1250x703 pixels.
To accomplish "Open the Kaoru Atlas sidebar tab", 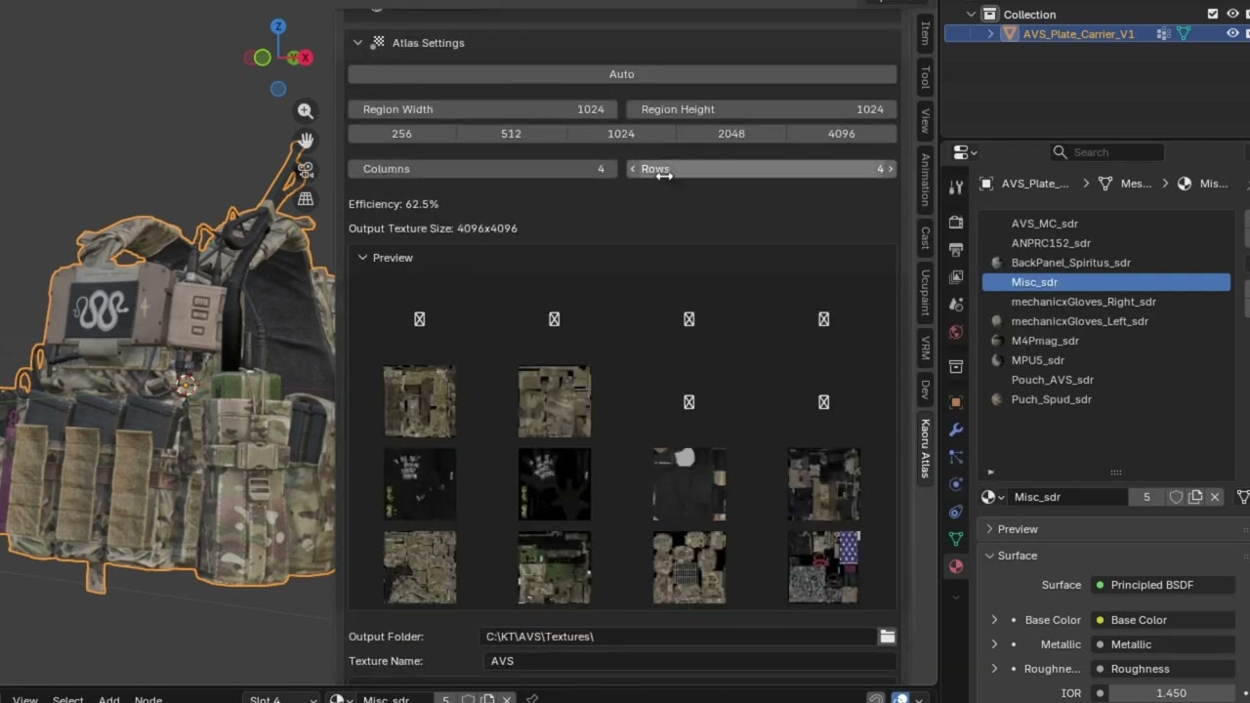I will click(x=925, y=448).
